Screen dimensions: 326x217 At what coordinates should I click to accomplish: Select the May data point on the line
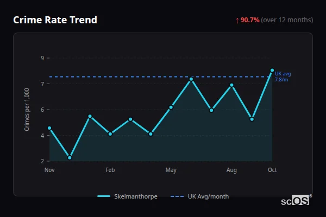pyautogui.click(x=171, y=107)
